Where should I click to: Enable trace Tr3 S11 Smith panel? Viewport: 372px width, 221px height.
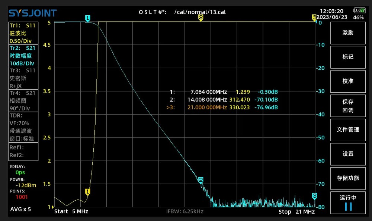tap(23, 78)
